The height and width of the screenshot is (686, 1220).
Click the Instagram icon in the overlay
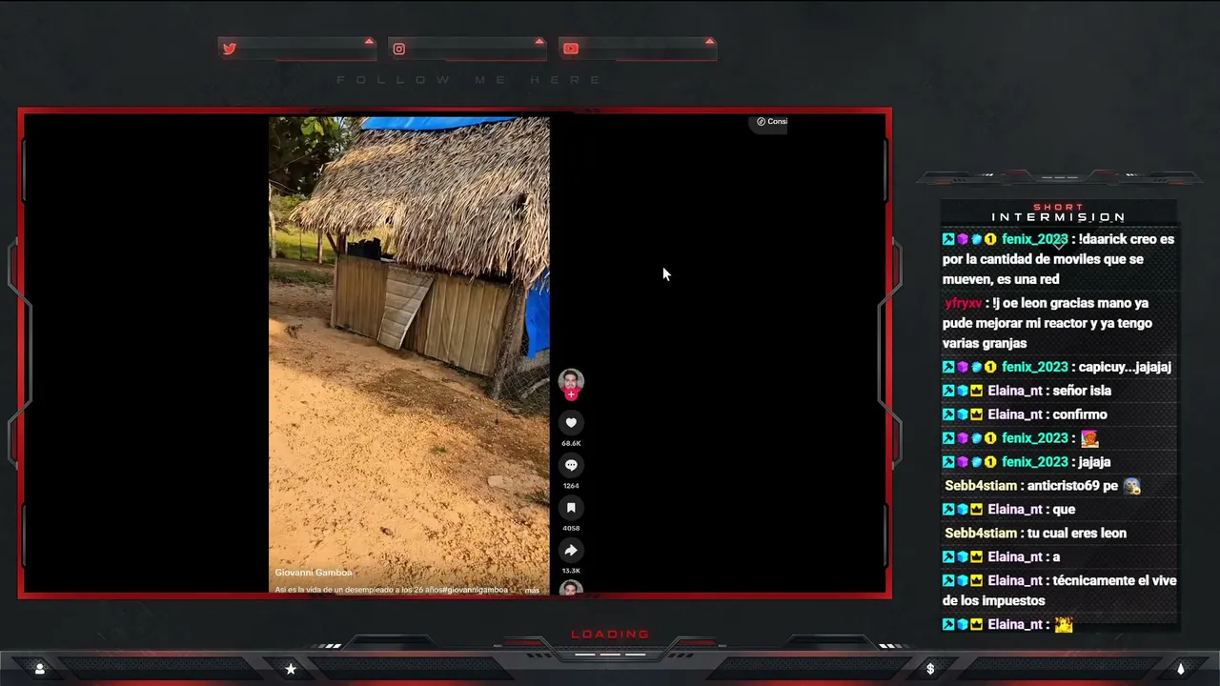pos(399,49)
